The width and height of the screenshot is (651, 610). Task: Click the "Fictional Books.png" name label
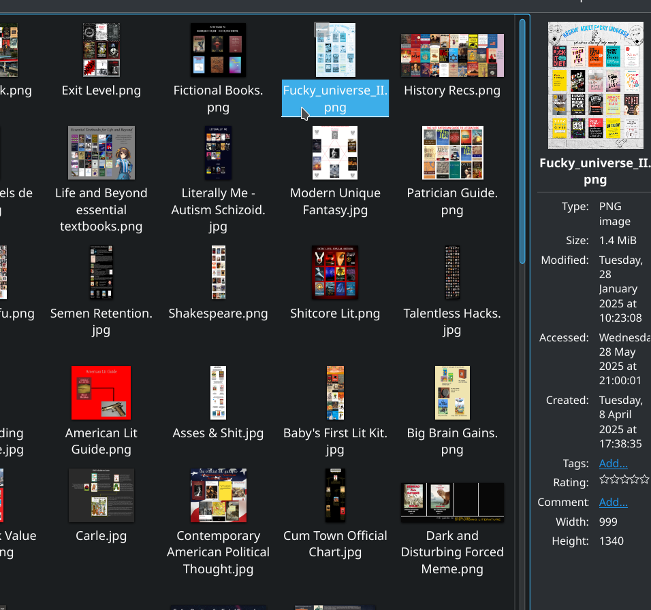218,99
